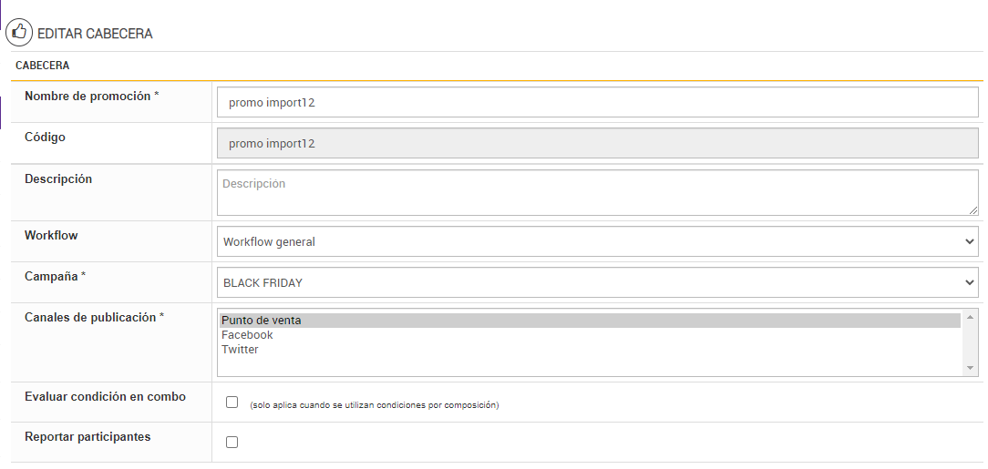Click the Canales de publicación label
The width and height of the screenshot is (988, 469).
[x=90, y=318]
